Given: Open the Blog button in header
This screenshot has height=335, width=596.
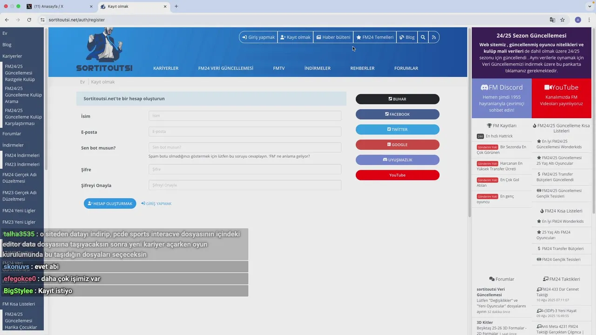Looking at the screenshot, I should pyautogui.click(x=407, y=37).
